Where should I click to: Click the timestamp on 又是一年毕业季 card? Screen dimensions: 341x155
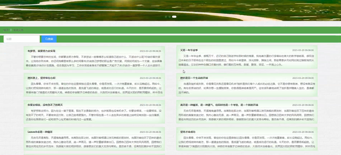[303, 50]
